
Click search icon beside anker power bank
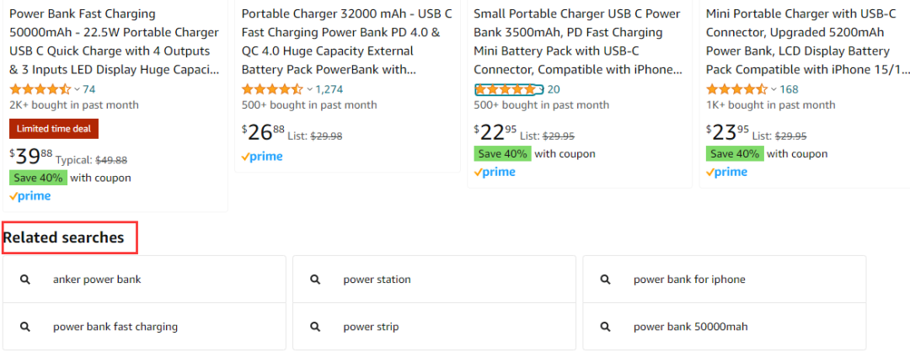click(25, 280)
